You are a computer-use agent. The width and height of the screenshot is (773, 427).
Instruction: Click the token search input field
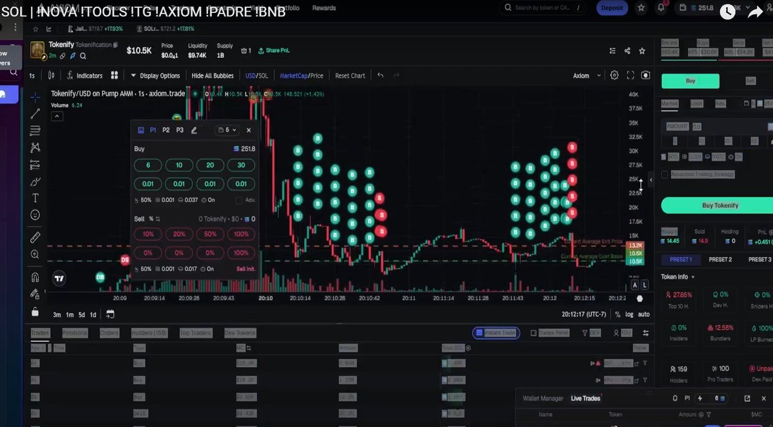point(542,8)
